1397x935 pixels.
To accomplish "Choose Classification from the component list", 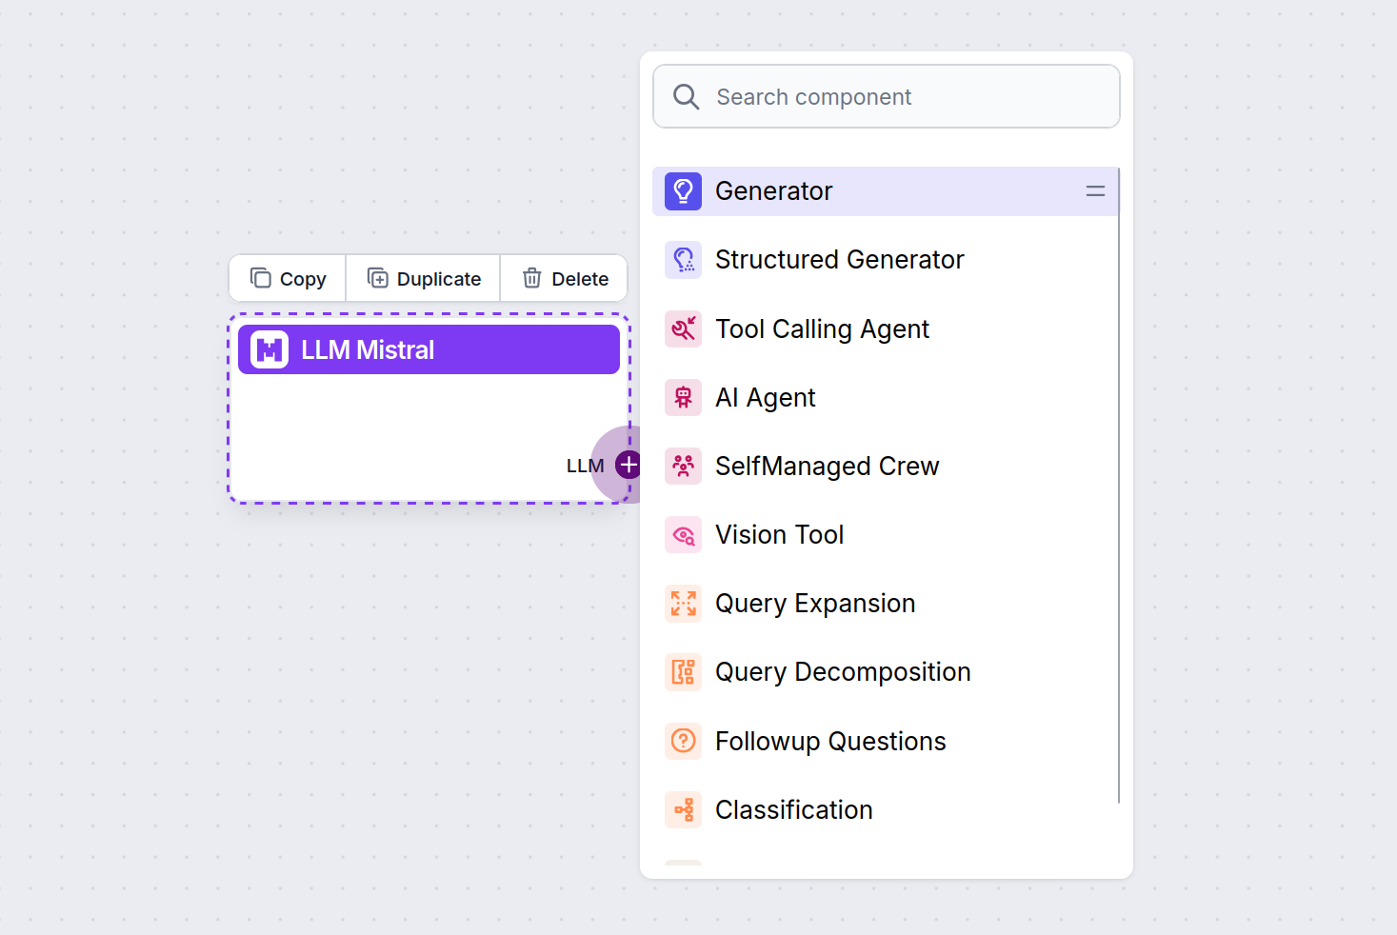I will 793,810.
